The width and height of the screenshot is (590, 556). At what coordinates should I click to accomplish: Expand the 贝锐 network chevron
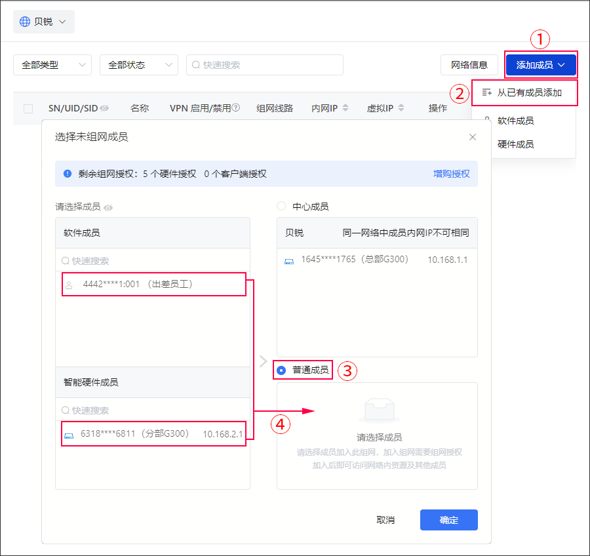pyautogui.click(x=62, y=22)
